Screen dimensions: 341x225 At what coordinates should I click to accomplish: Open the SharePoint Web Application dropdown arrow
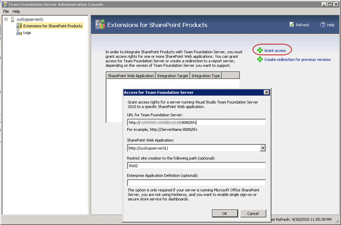pyautogui.click(x=263, y=148)
